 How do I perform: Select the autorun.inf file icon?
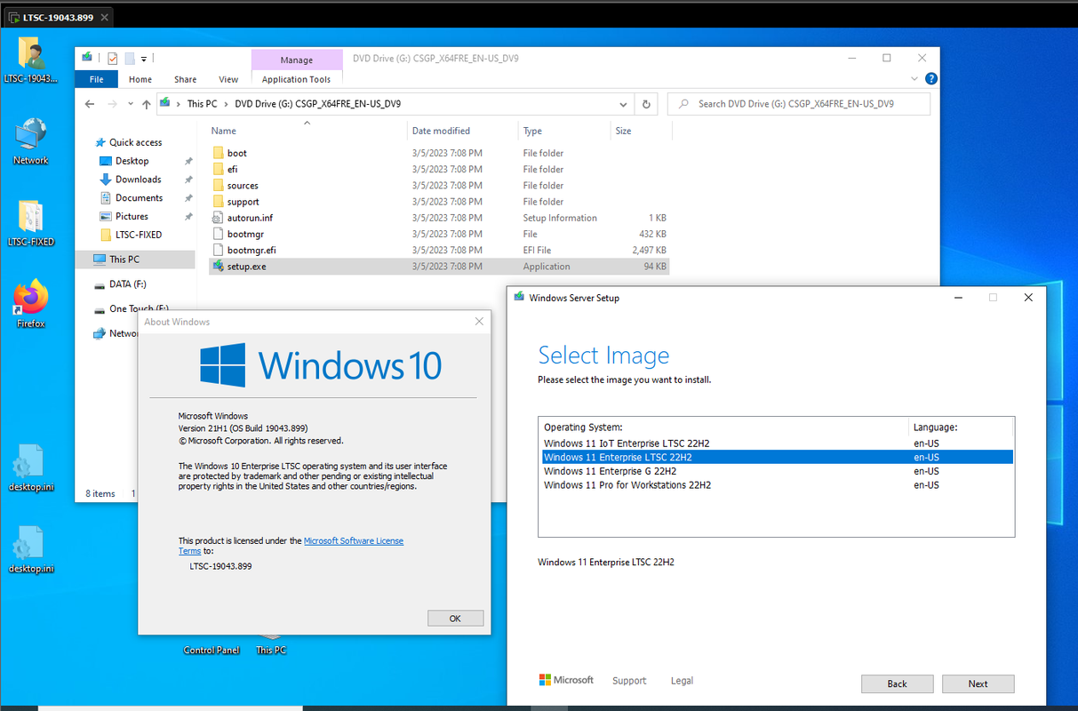pos(220,218)
